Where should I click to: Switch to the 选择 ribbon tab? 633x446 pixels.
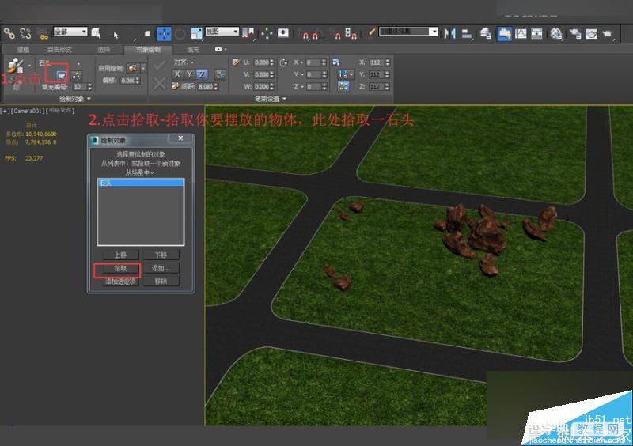click(x=104, y=49)
